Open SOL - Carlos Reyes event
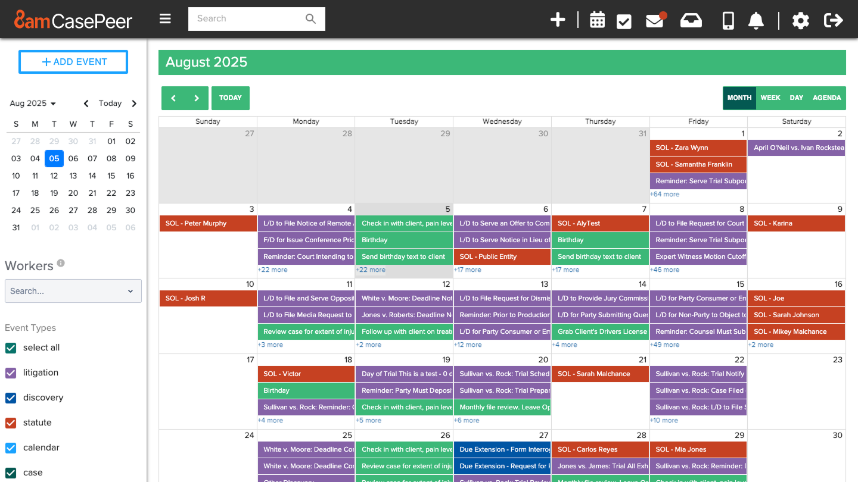858x482 pixels. (x=600, y=449)
